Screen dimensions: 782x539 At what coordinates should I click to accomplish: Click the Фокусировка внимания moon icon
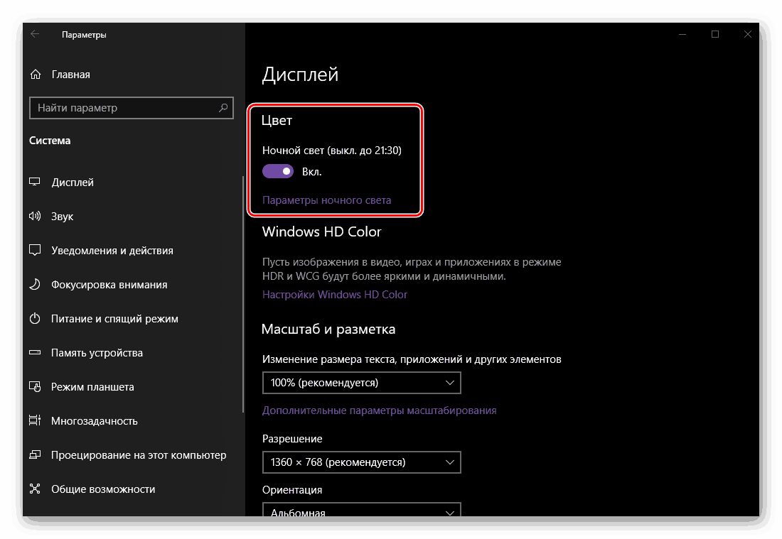[x=35, y=285]
